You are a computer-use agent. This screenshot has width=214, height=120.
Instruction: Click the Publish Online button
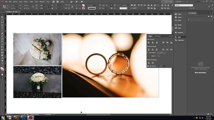pyautogui.click(x=167, y=2)
